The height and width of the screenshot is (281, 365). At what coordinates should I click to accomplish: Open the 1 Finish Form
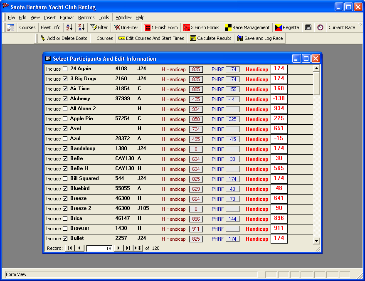coord(161,27)
